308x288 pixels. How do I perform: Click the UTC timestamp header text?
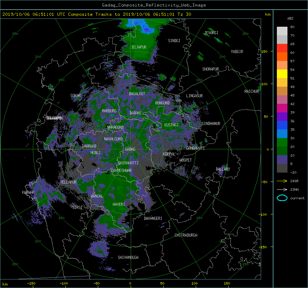click(x=97, y=14)
